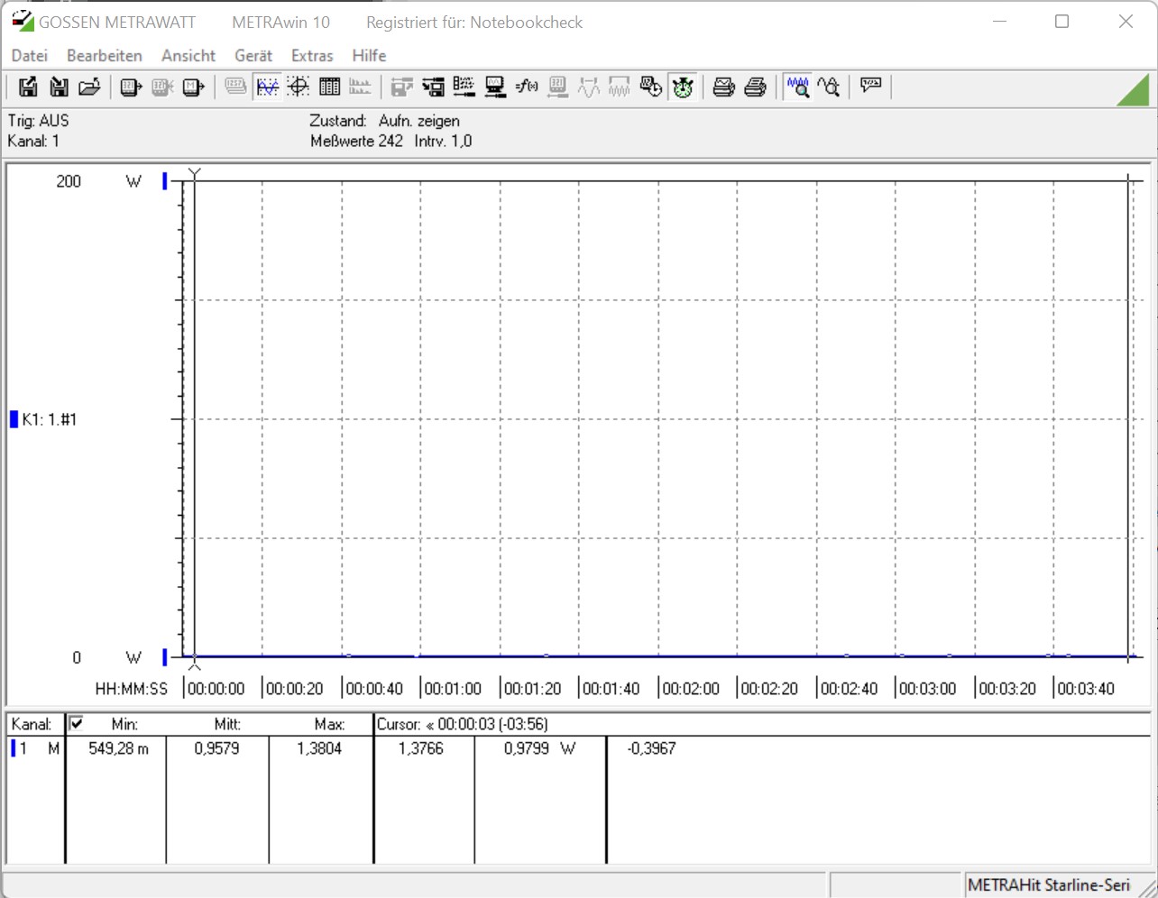Screen dimensions: 1158x898
Task: Click the open folder icon
Action: (89, 87)
